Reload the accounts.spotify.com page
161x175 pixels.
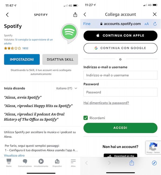pos(155,24)
